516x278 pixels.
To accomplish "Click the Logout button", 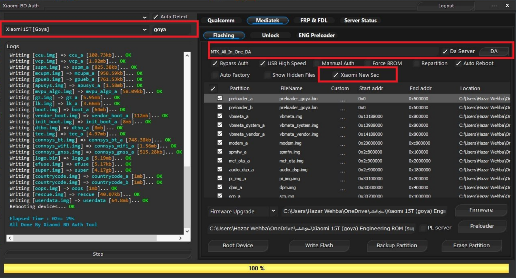I will 446,6.
